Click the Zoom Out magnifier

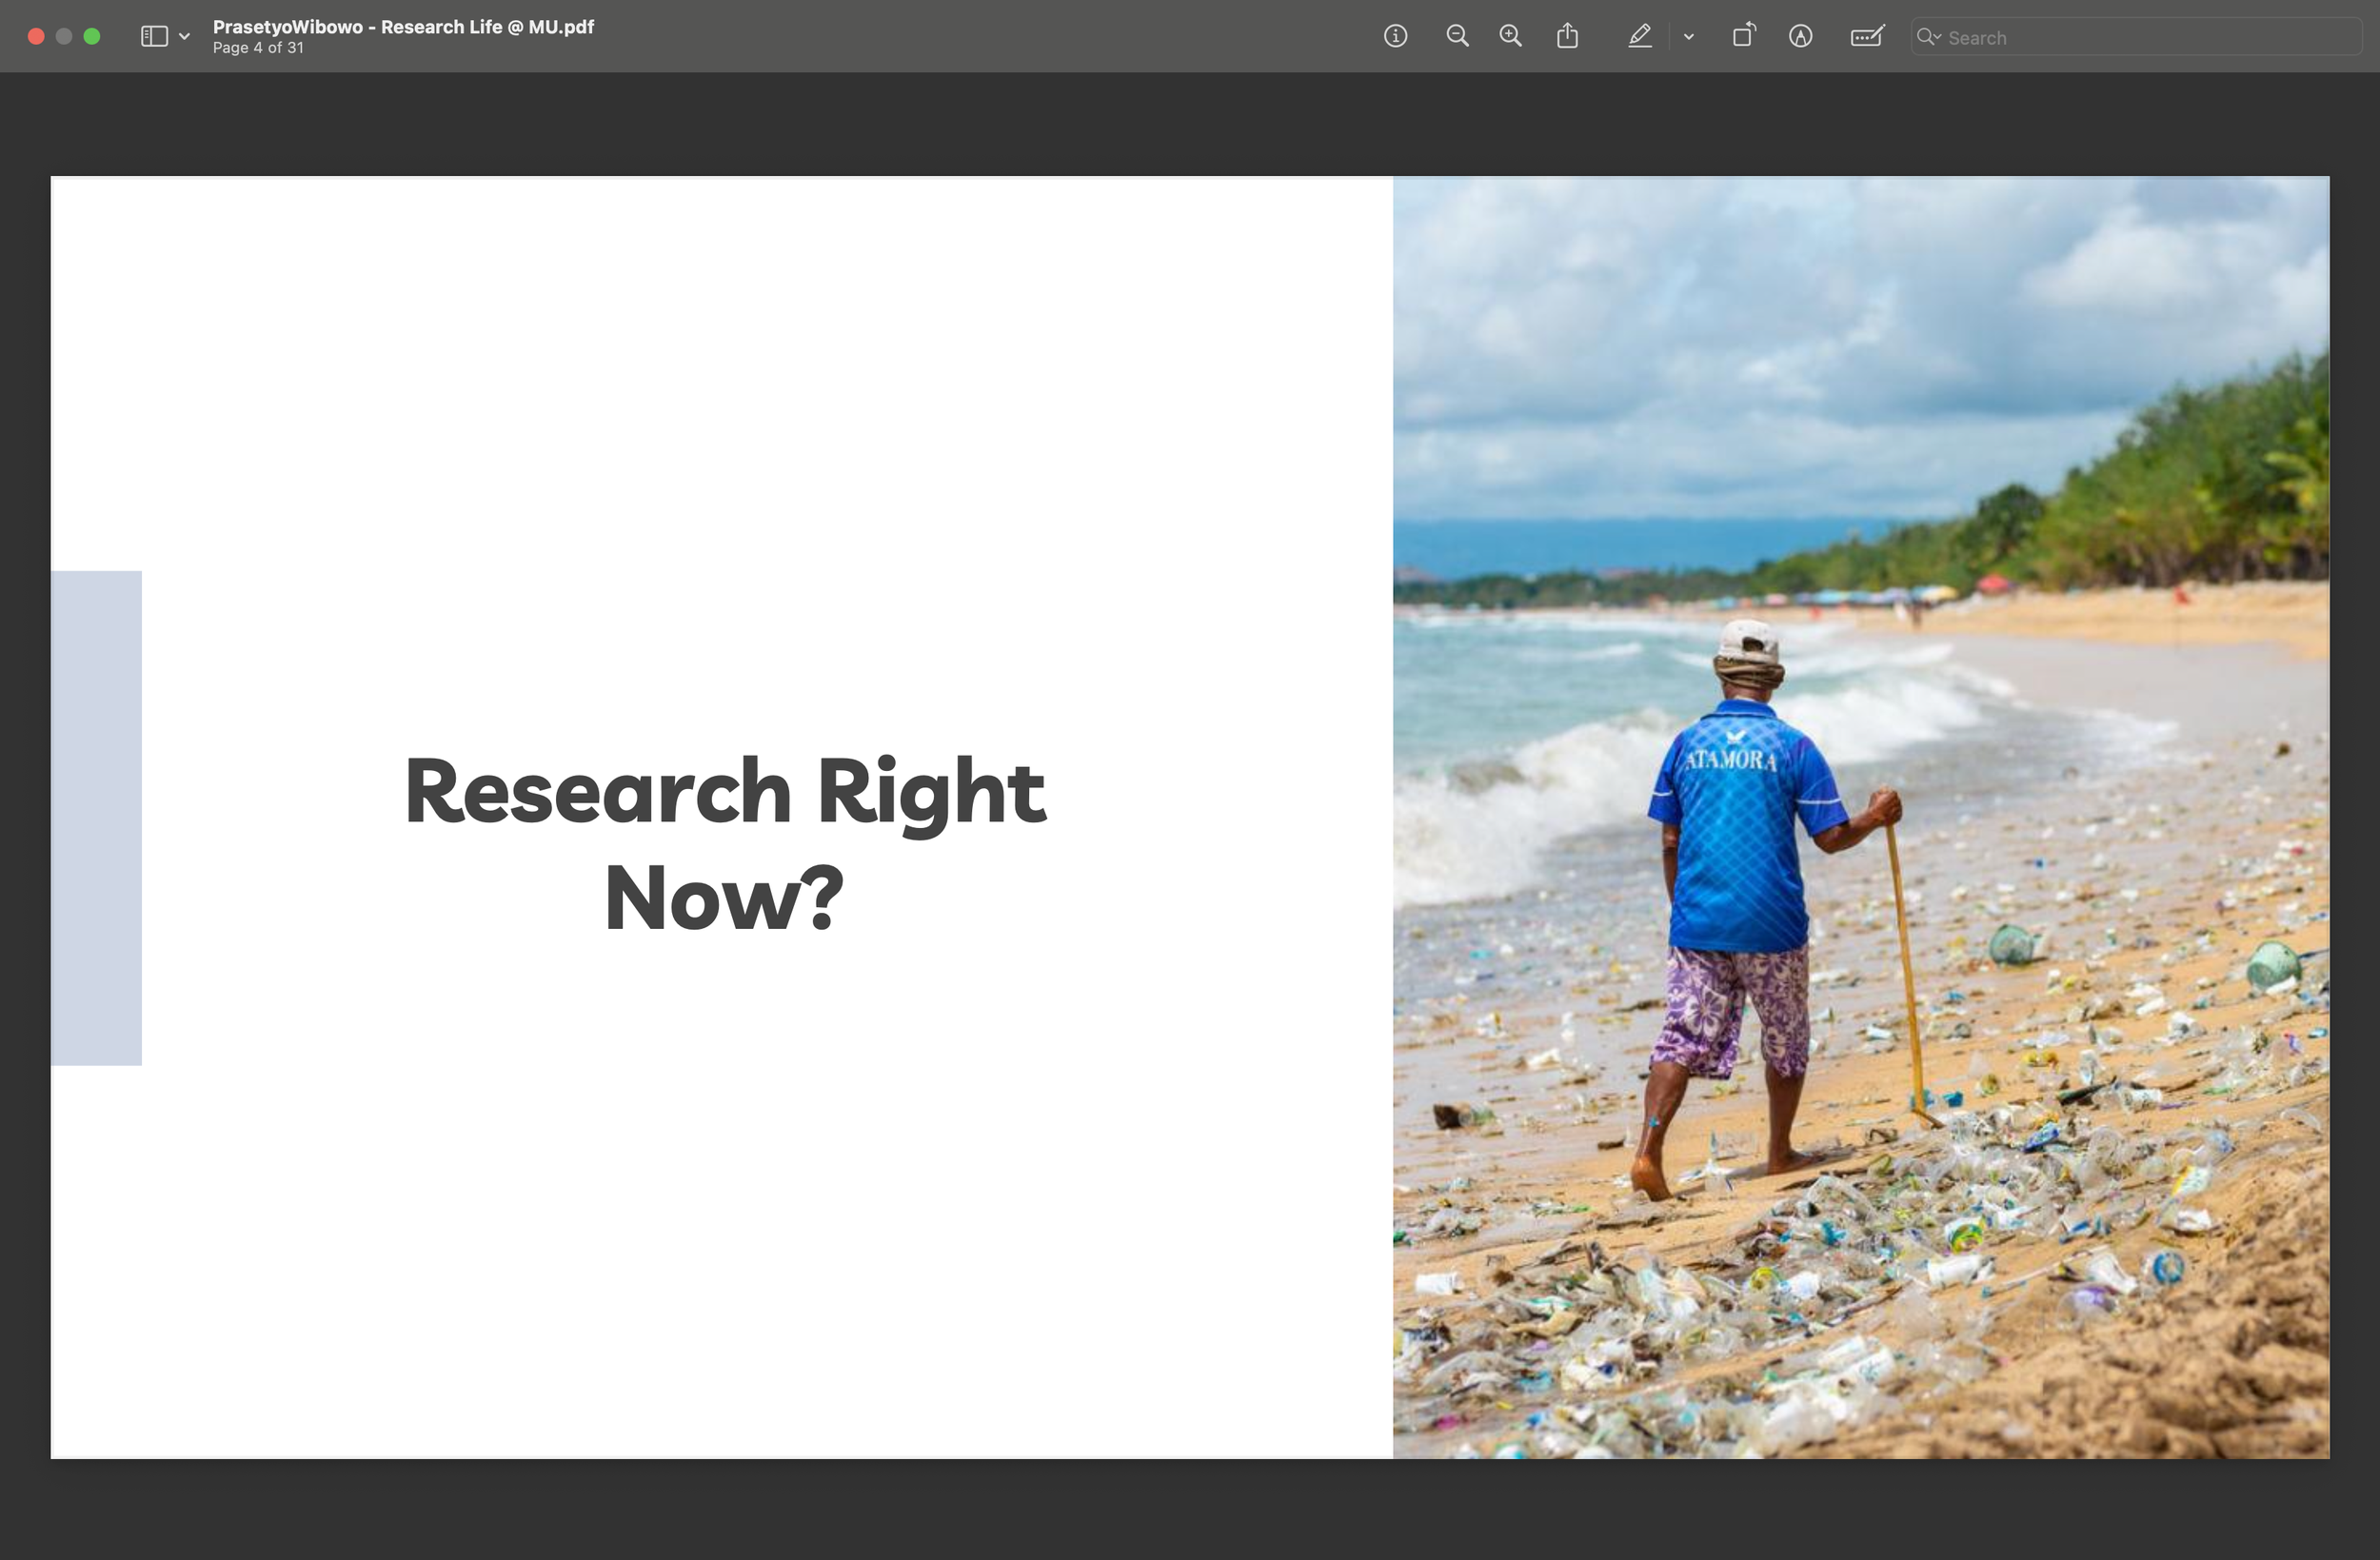[x=1457, y=37]
